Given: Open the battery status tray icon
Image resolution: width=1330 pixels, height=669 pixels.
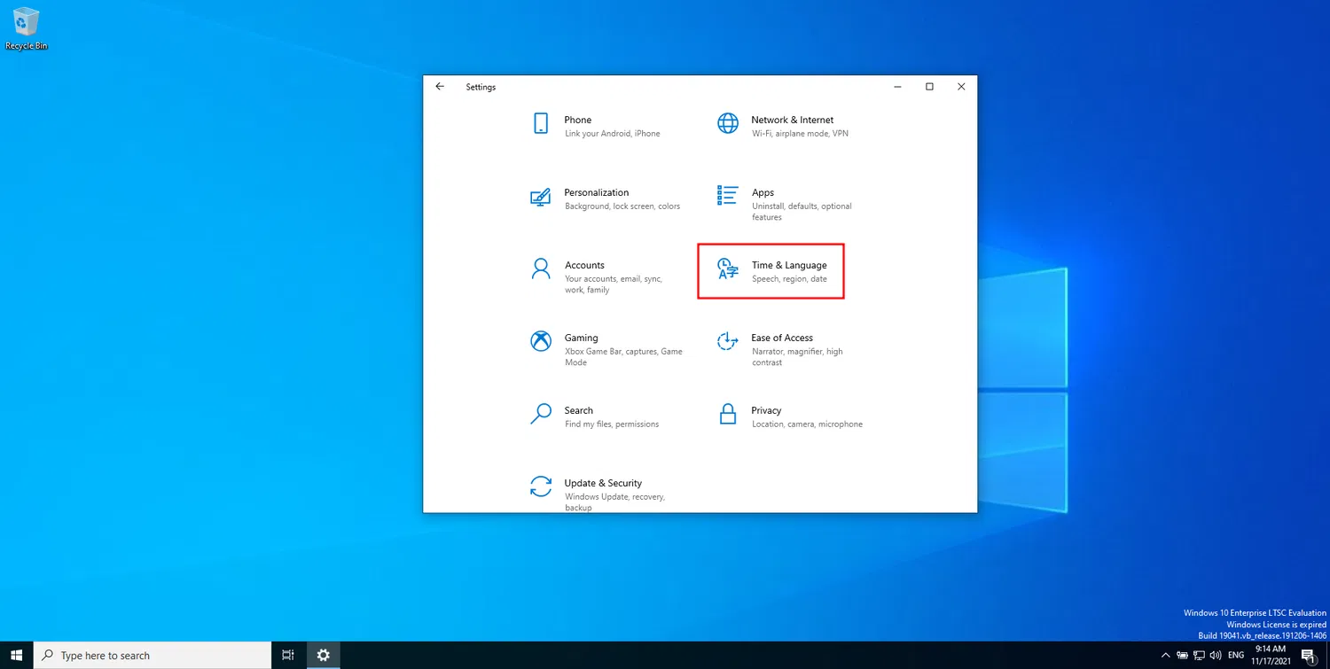Looking at the screenshot, I should [x=1183, y=655].
